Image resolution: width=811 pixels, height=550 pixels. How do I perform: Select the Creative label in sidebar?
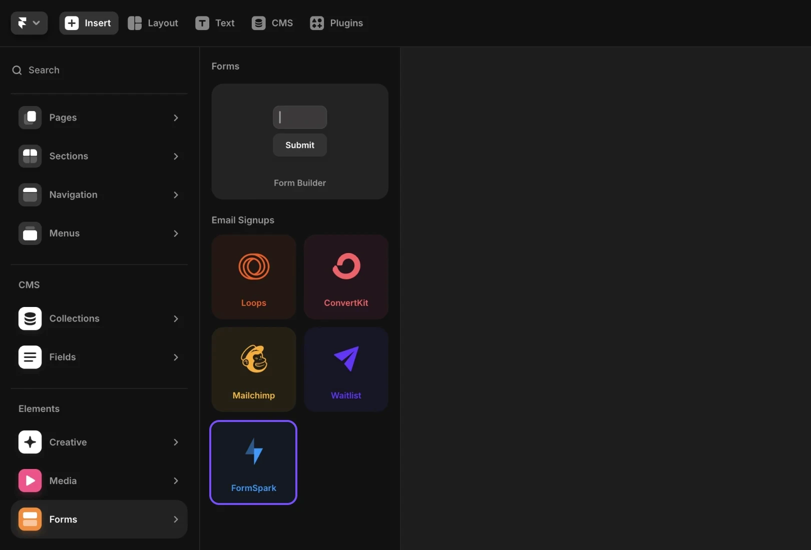[x=68, y=442]
